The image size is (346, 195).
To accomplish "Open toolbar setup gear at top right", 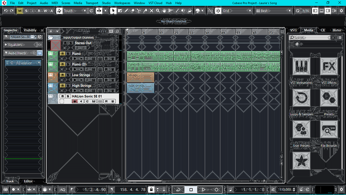I will tap(341, 11).
